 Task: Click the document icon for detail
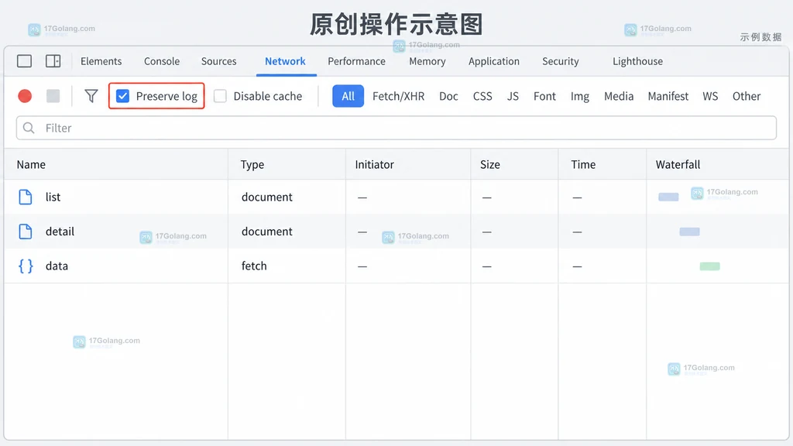26,231
